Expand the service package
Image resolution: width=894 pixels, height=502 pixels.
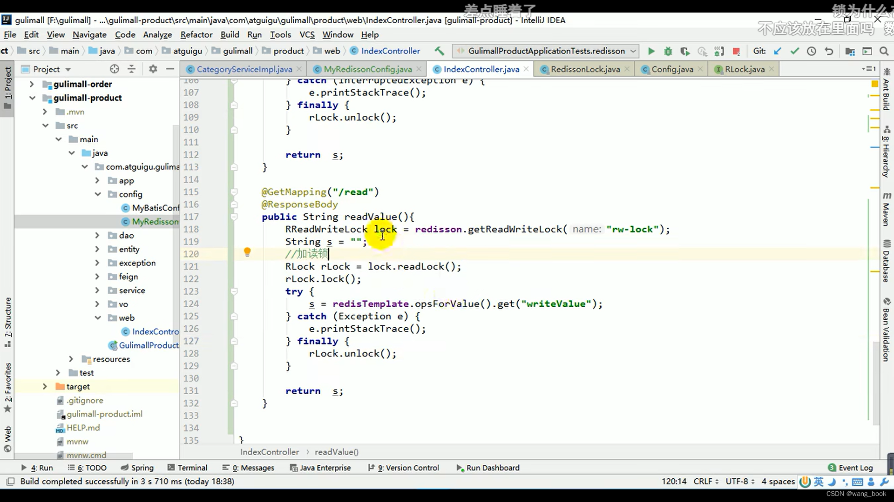tap(97, 291)
